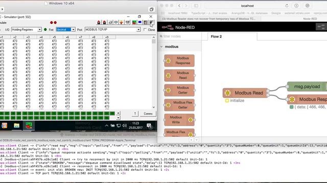Viewport: 327px width, 183px height.
Task: Open the Google bookmark
Action: point(276,13)
